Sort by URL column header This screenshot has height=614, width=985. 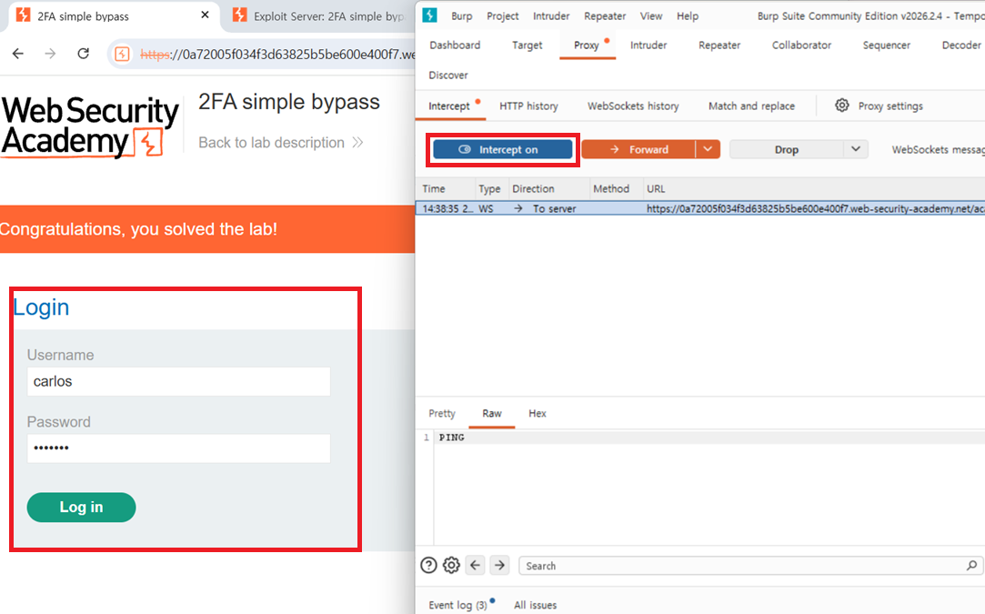click(x=813, y=188)
